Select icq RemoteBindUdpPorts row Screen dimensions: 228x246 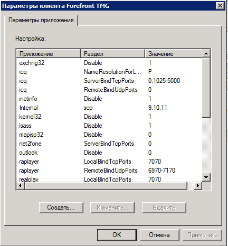click(109, 90)
